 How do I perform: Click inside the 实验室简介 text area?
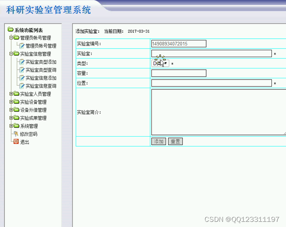(x=219, y=112)
